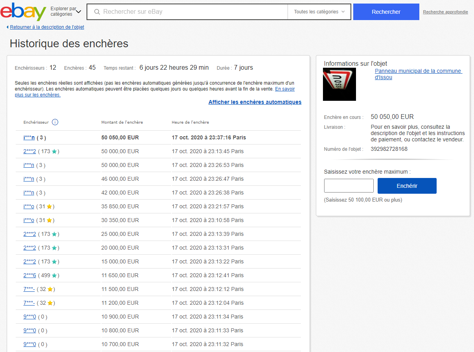Return to the object description link
The width and height of the screenshot is (474, 352).
[47, 27]
